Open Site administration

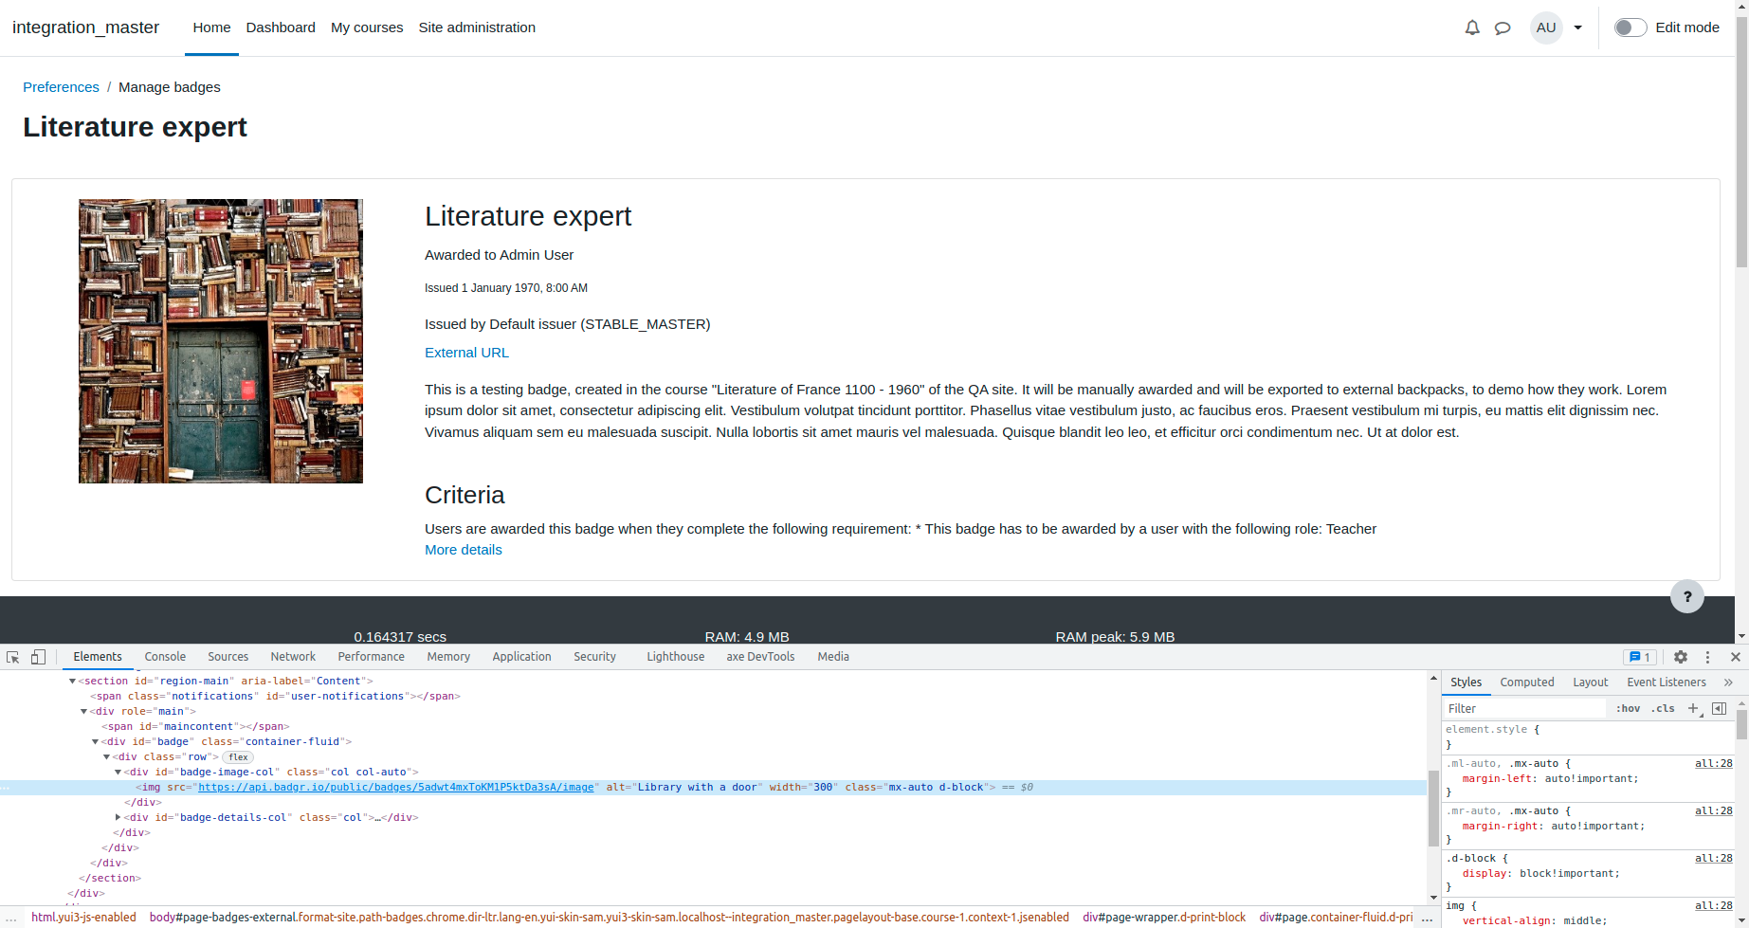pos(477,27)
